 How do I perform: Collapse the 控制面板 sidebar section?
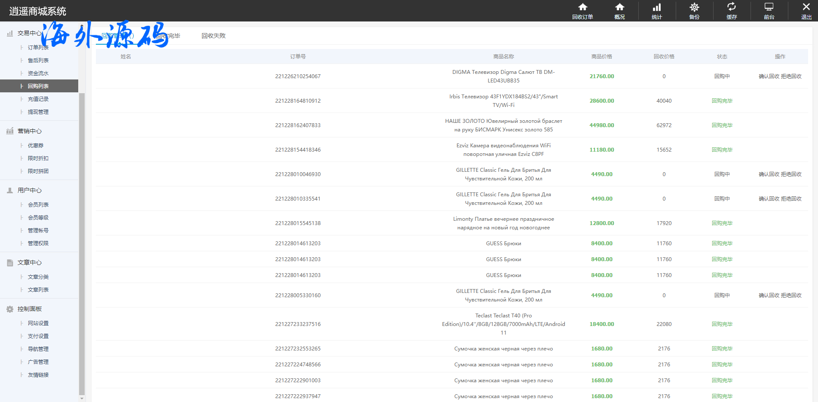coord(29,309)
